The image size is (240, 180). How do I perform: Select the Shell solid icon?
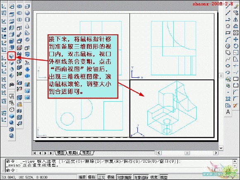[19, 118]
